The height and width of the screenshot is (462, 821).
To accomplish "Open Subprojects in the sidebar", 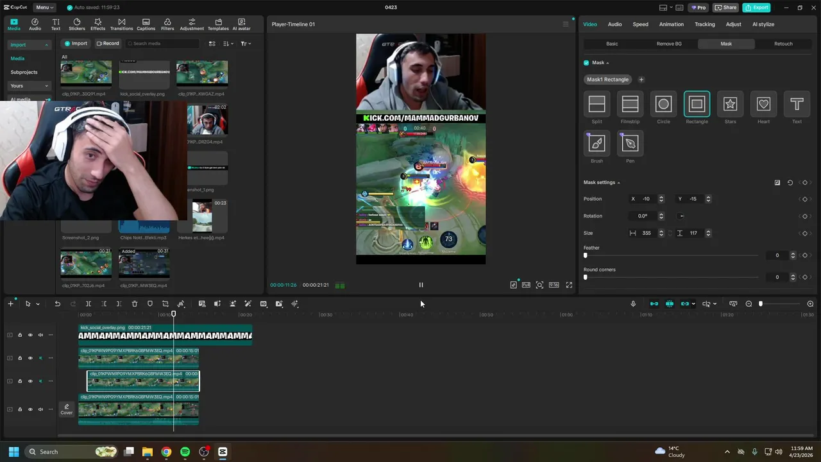I will [x=24, y=73].
